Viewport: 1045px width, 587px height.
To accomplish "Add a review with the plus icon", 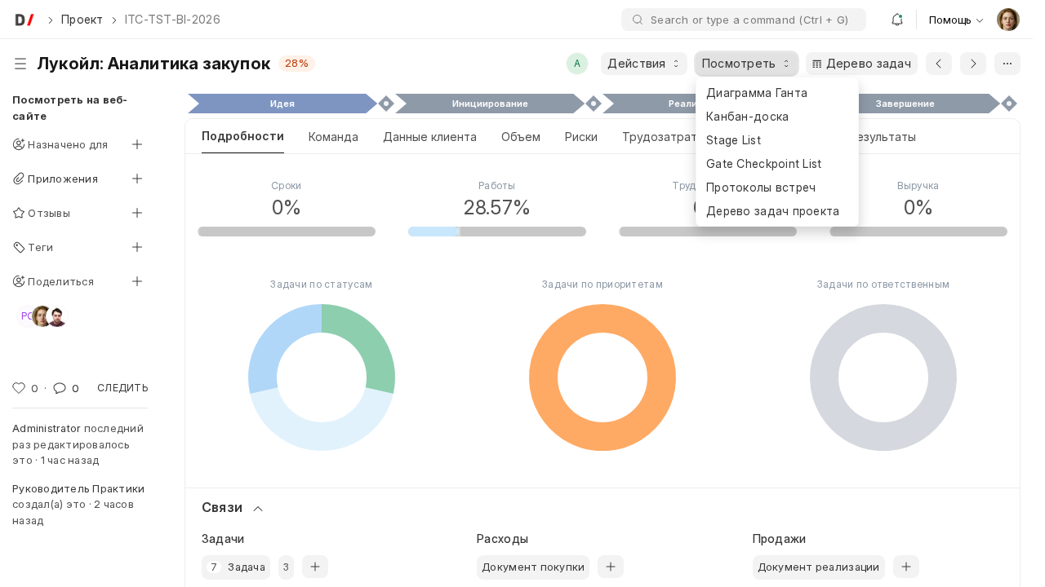I will [137, 213].
